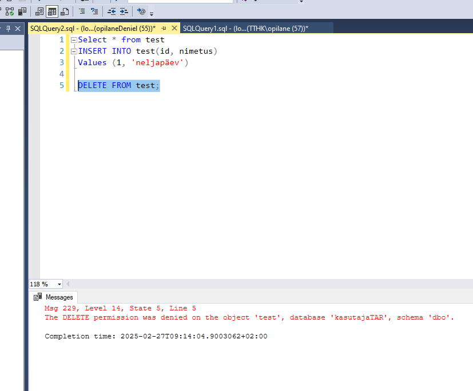The image size is (473, 391).
Task: Click Specify Values for Template Parameters icon
Action: 141,11
